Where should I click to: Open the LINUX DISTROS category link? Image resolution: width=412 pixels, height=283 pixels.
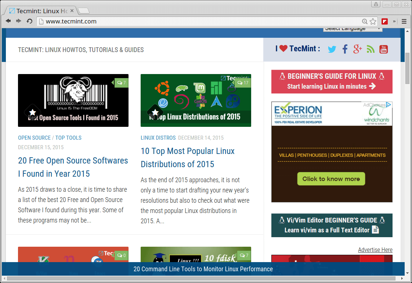(x=158, y=138)
